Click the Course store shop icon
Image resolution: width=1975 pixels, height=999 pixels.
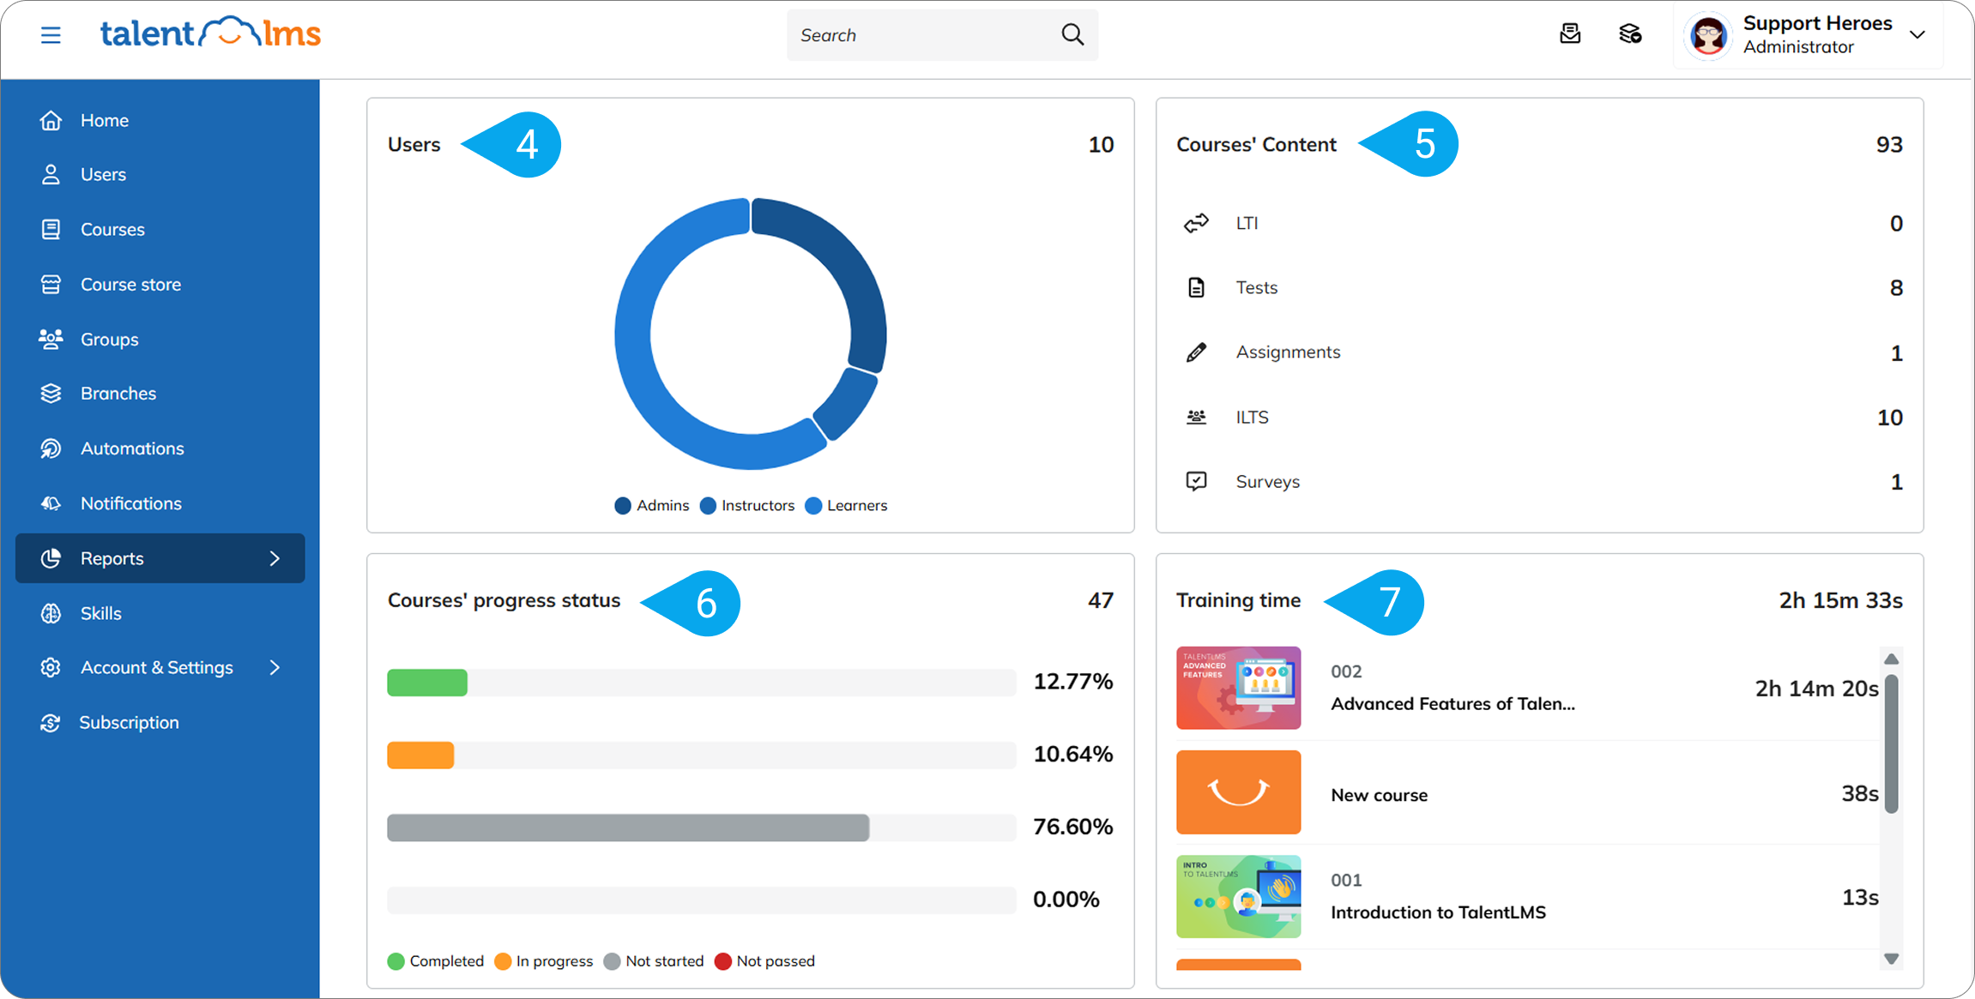tap(51, 284)
